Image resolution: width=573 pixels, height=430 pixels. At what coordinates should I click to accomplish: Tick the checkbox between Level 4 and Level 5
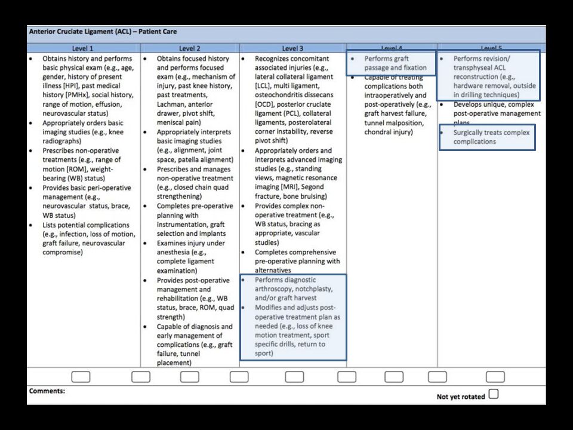pos(438,377)
